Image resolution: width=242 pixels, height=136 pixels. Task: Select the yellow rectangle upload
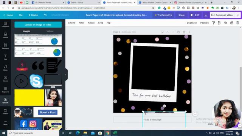click(29, 97)
